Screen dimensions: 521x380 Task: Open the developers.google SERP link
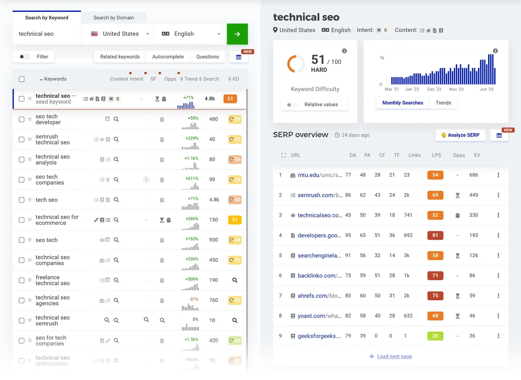[319, 236]
